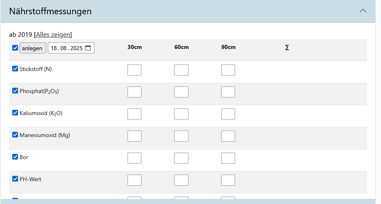Click the Nährstoffmessungen panel header
This screenshot has height=204, width=381.
click(164, 11)
